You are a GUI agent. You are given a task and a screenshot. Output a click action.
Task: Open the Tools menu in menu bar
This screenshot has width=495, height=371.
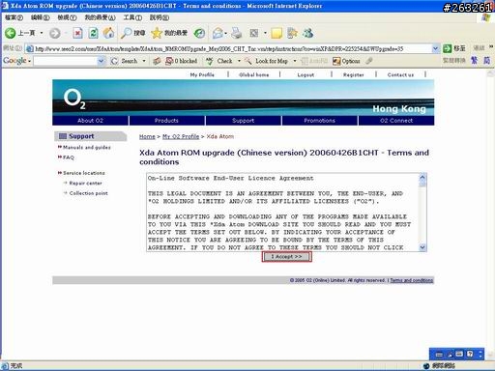point(132,17)
